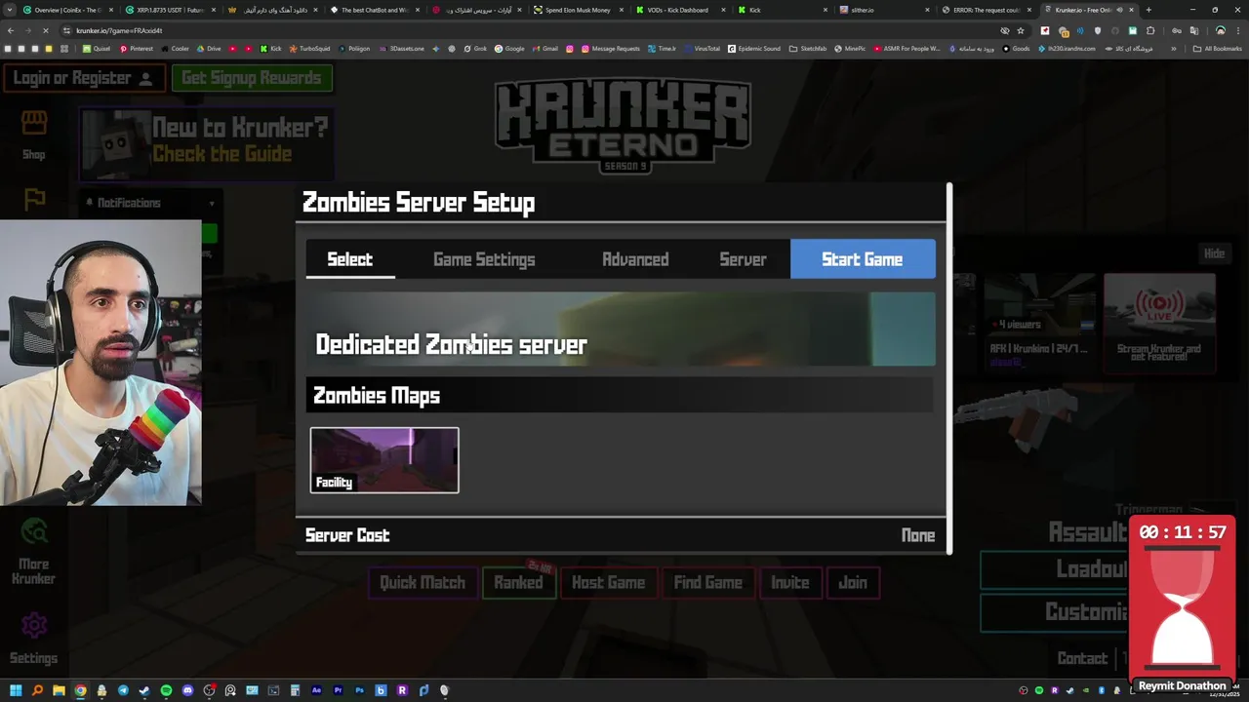Open the Epidemic Sound bookmark
Viewport: 1249px width, 702px height.
coord(754,48)
